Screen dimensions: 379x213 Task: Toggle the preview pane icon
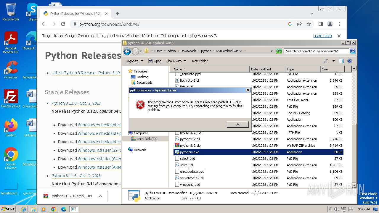(341, 61)
